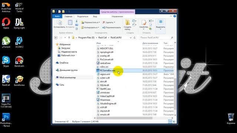The image size is (237, 133).
Task: Open the Файл menu tab
Action: click(57, 16)
